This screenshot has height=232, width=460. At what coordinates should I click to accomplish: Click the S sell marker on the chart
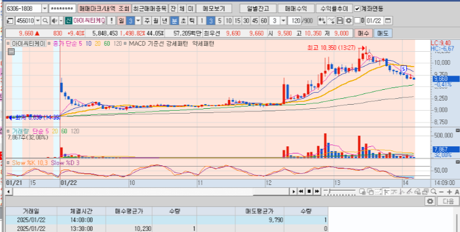404,70
